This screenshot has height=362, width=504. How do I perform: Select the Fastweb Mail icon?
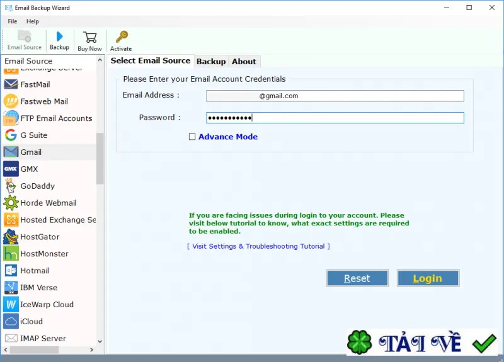tap(11, 101)
